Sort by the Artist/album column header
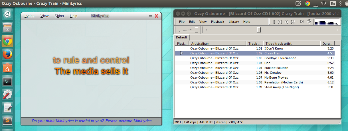 coord(217,44)
